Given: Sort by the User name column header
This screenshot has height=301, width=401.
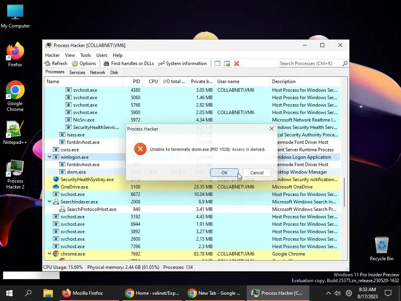Looking at the screenshot, I should point(242,82).
